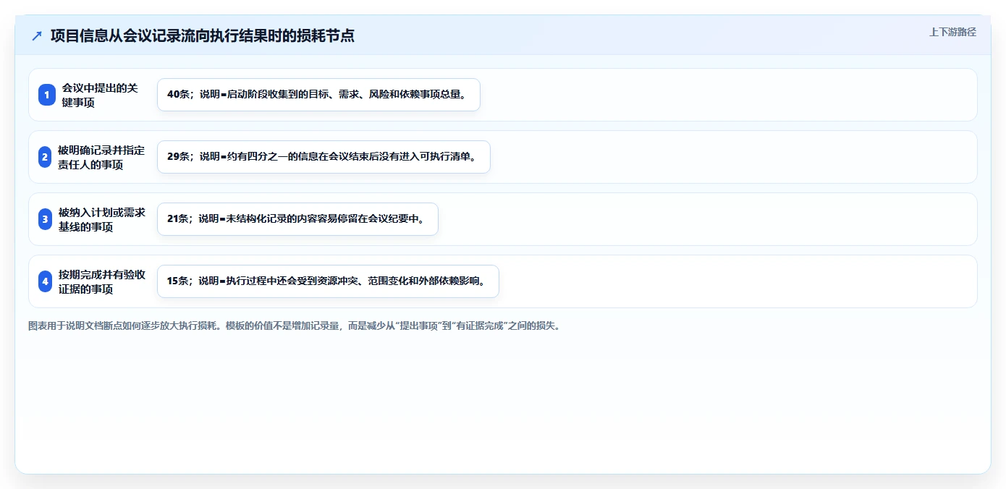The image size is (1006, 489).
Task: Click the '15条' description box
Action: click(x=328, y=281)
